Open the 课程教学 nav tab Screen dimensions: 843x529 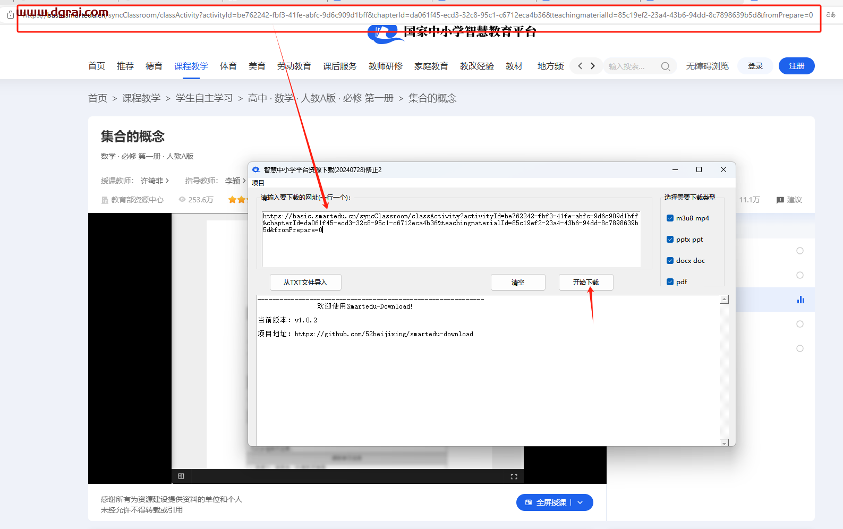pos(191,66)
